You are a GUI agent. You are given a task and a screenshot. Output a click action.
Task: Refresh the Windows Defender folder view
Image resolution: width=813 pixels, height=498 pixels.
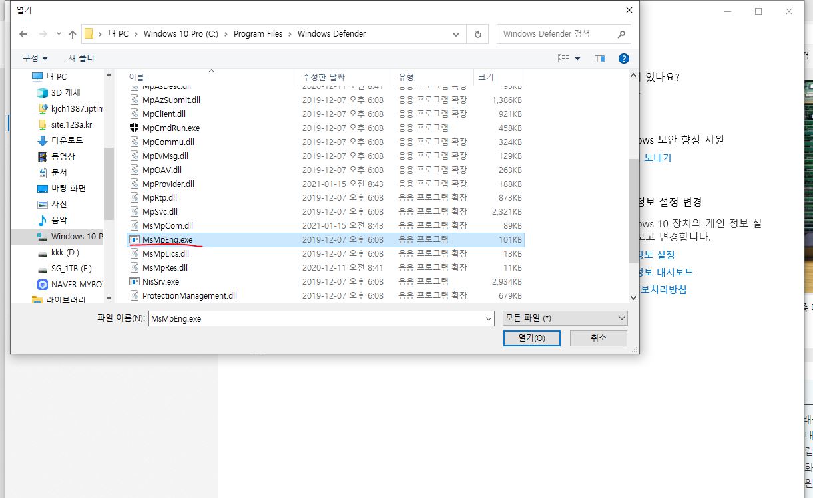[x=477, y=34]
